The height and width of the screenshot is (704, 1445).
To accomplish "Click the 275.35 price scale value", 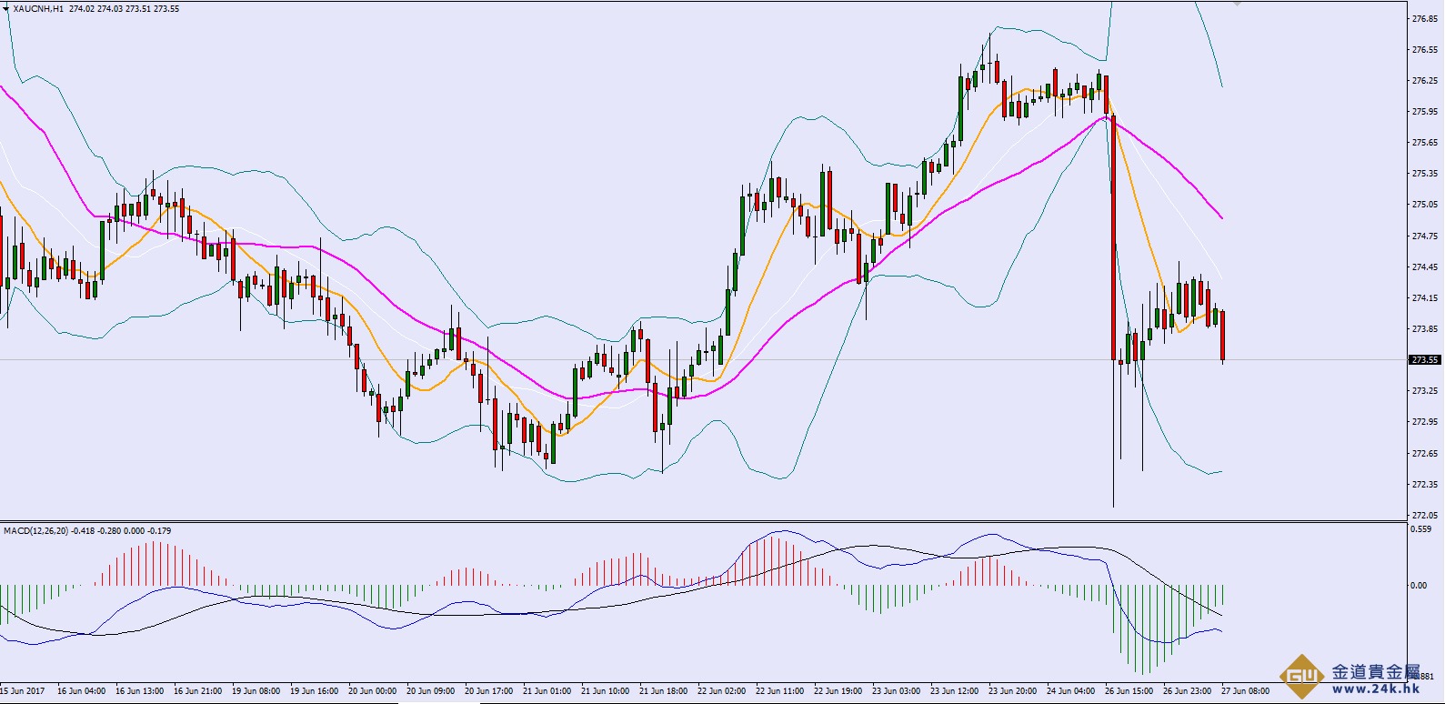I will coord(1424,173).
